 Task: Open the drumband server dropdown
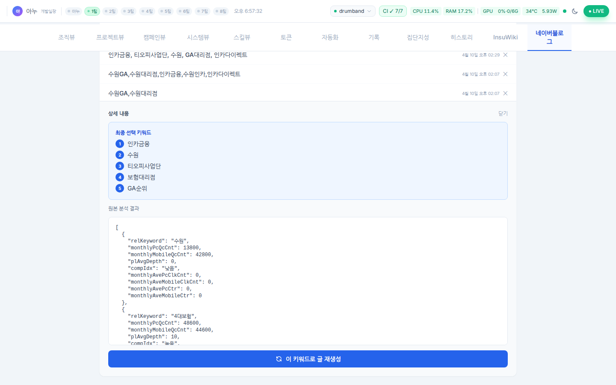click(352, 11)
